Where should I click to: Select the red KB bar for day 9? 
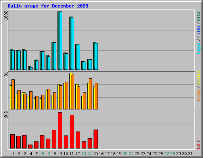(x=60, y=130)
